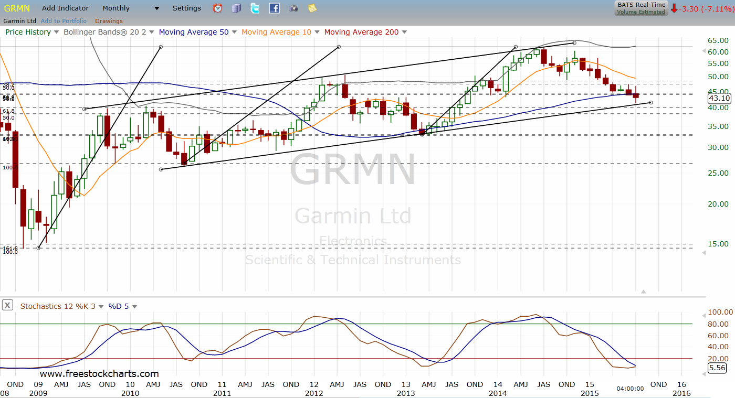
Task: Open the Monthly timeframe dropdown
Action: (131, 8)
